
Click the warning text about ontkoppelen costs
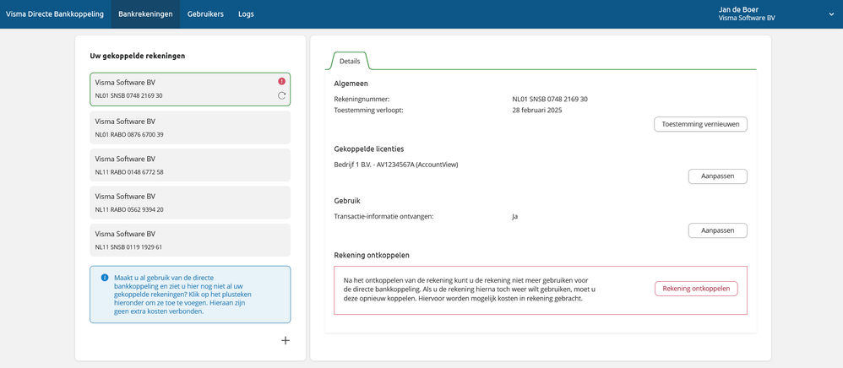(470, 289)
